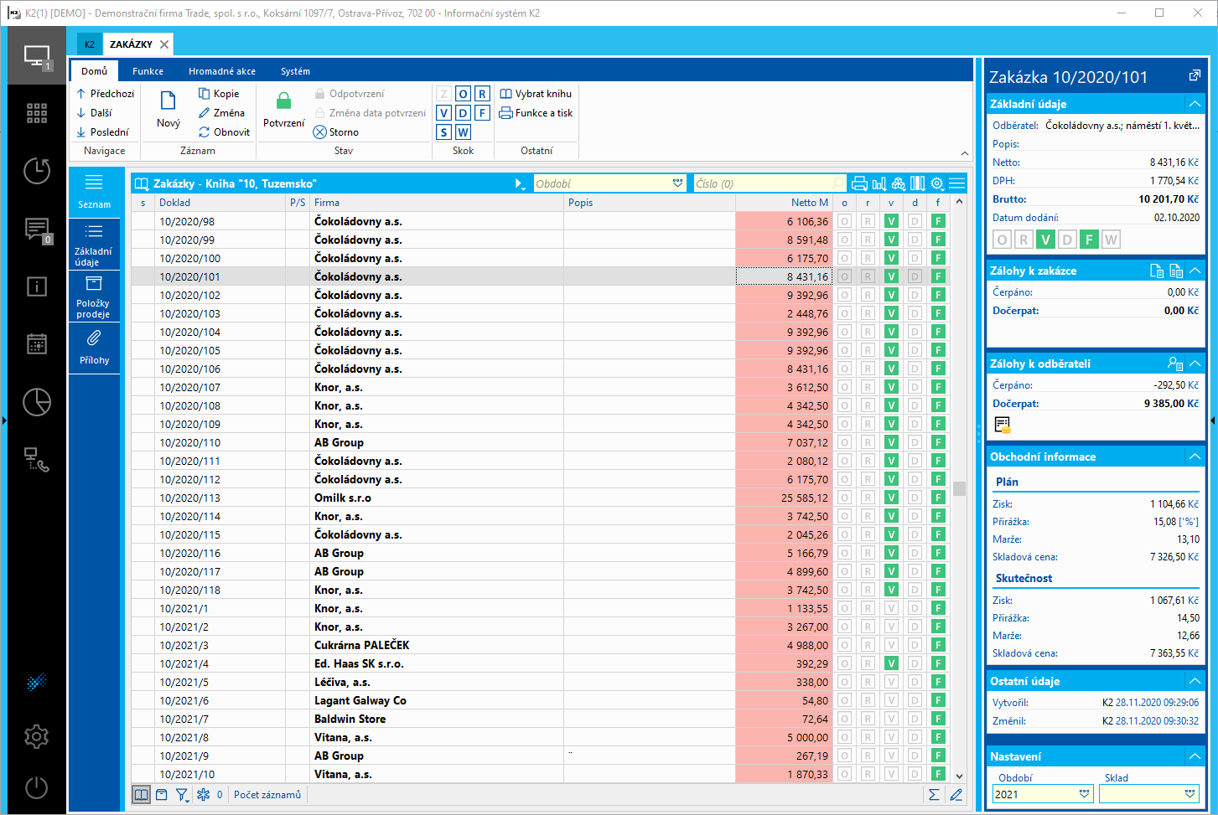Click the sum sigma icon in status bar
The width and height of the screenshot is (1218, 815).
(934, 795)
